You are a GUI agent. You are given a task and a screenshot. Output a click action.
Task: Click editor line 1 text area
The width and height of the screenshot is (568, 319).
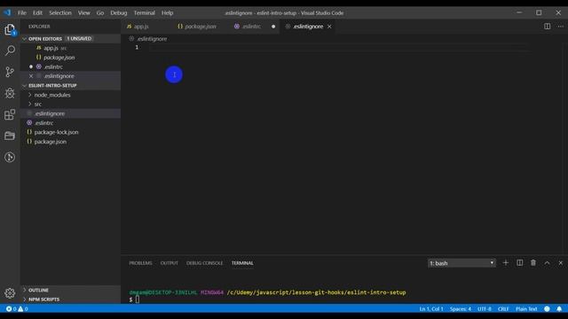pyautogui.click(x=339, y=47)
